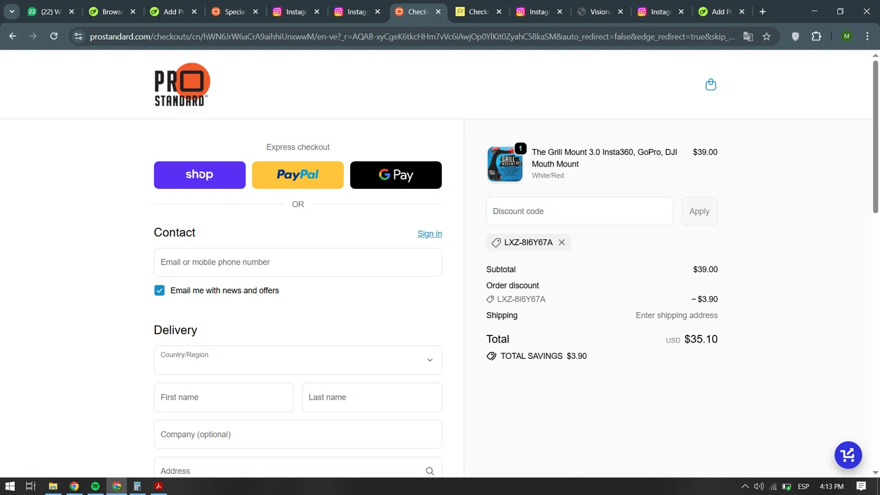Remove the LXZ-8I6Y67A discount code tag
Viewport: 880px width, 495px height.
561,242
